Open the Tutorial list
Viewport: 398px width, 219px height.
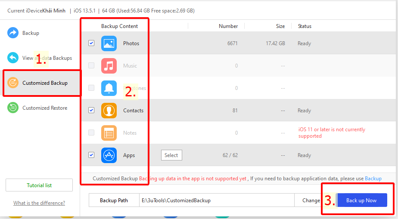(x=39, y=185)
